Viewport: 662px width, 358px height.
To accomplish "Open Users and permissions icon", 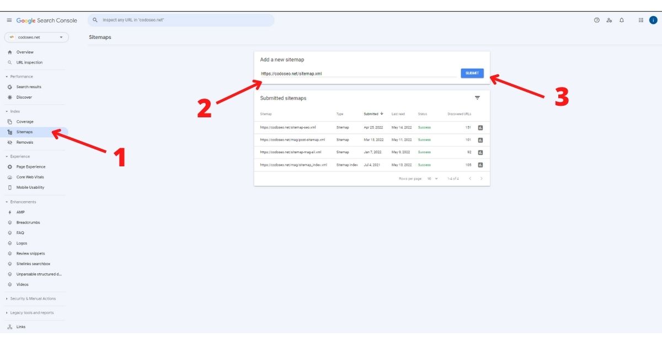I will click(x=609, y=20).
